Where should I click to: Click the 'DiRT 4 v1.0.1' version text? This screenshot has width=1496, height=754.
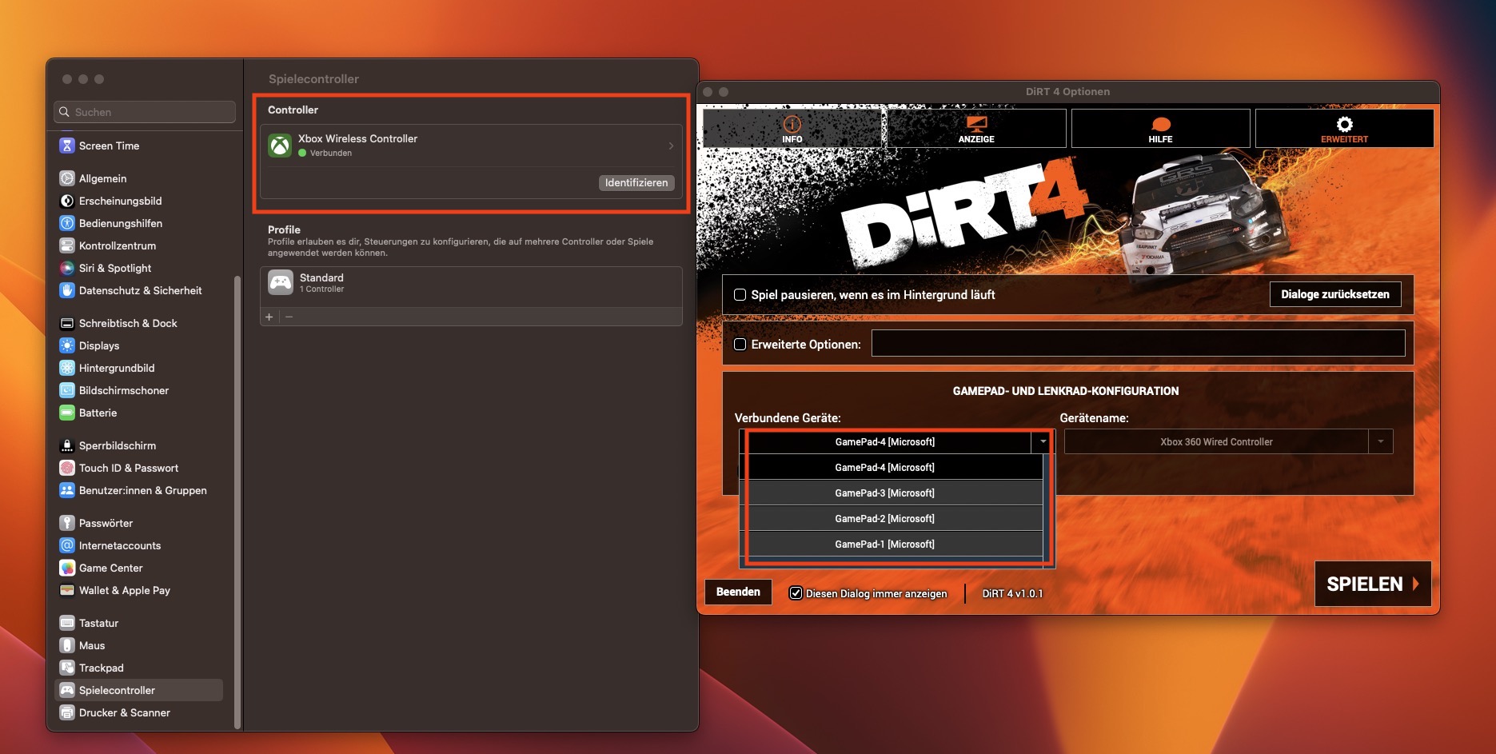(x=1012, y=593)
